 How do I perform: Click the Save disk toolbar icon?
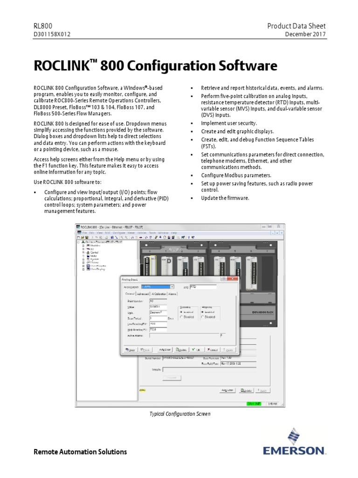pos(87,237)
